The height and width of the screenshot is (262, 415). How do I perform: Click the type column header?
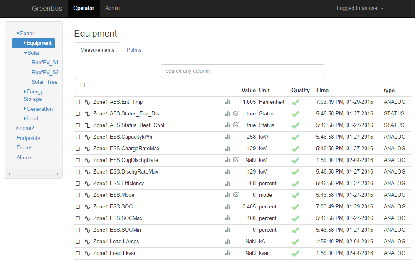[389, 91]
